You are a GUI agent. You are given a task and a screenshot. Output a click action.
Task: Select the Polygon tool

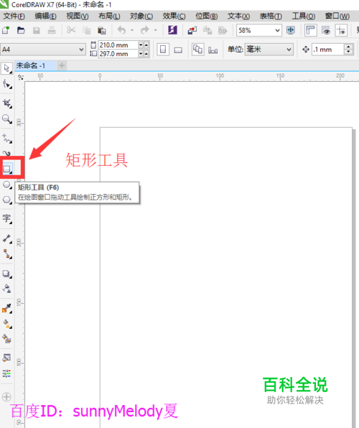7,200
